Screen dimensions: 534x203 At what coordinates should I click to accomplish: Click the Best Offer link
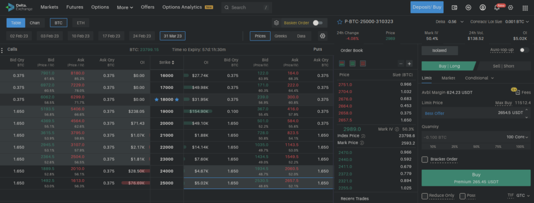pos(434,113)
